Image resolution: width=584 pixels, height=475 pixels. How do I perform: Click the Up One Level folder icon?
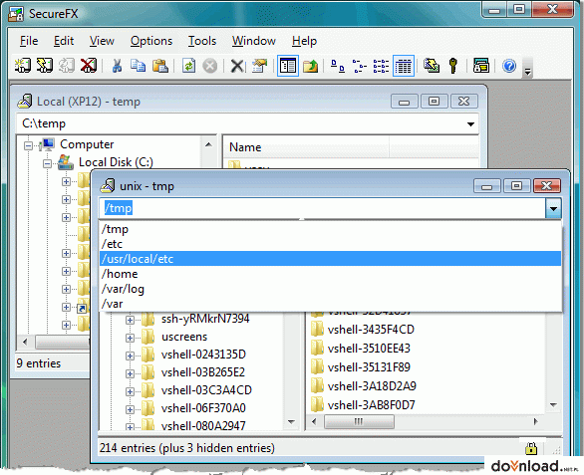point(310,66)
